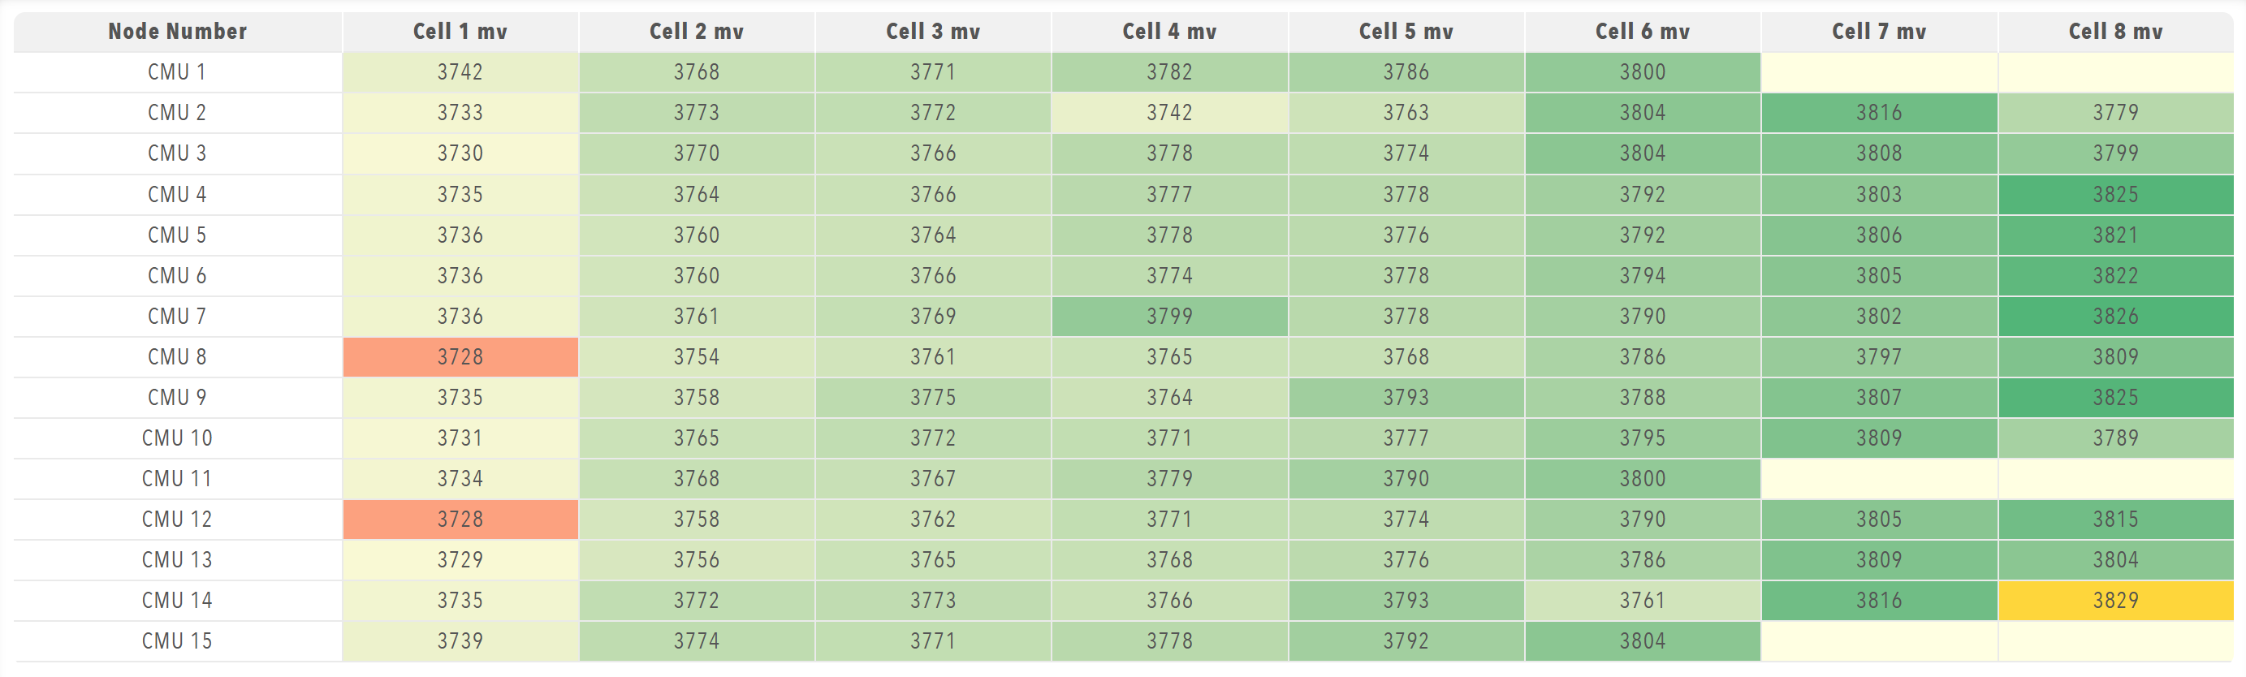Click the 3739 cell in CMU 15 row
Viewport: 2246px width, 677px height.
tap(460, 641)
